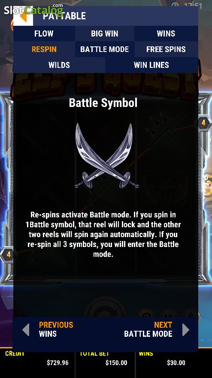
Task: Select the RESPIN tab
Action: (44, 49)
